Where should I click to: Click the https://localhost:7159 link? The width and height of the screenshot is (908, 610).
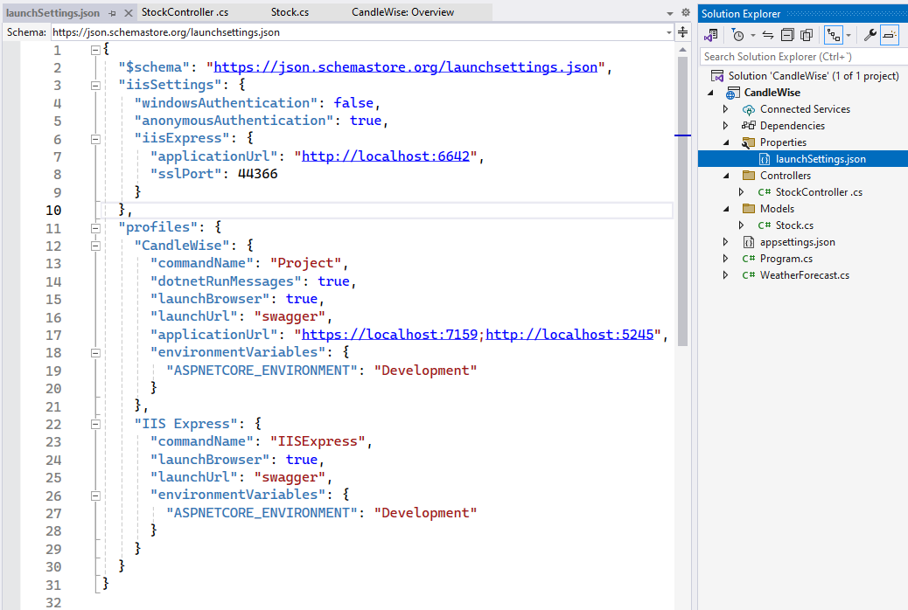tap(392, 335)
